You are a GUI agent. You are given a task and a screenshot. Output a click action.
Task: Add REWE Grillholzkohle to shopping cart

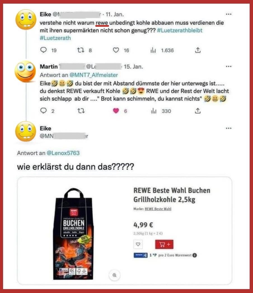(164, 244)
